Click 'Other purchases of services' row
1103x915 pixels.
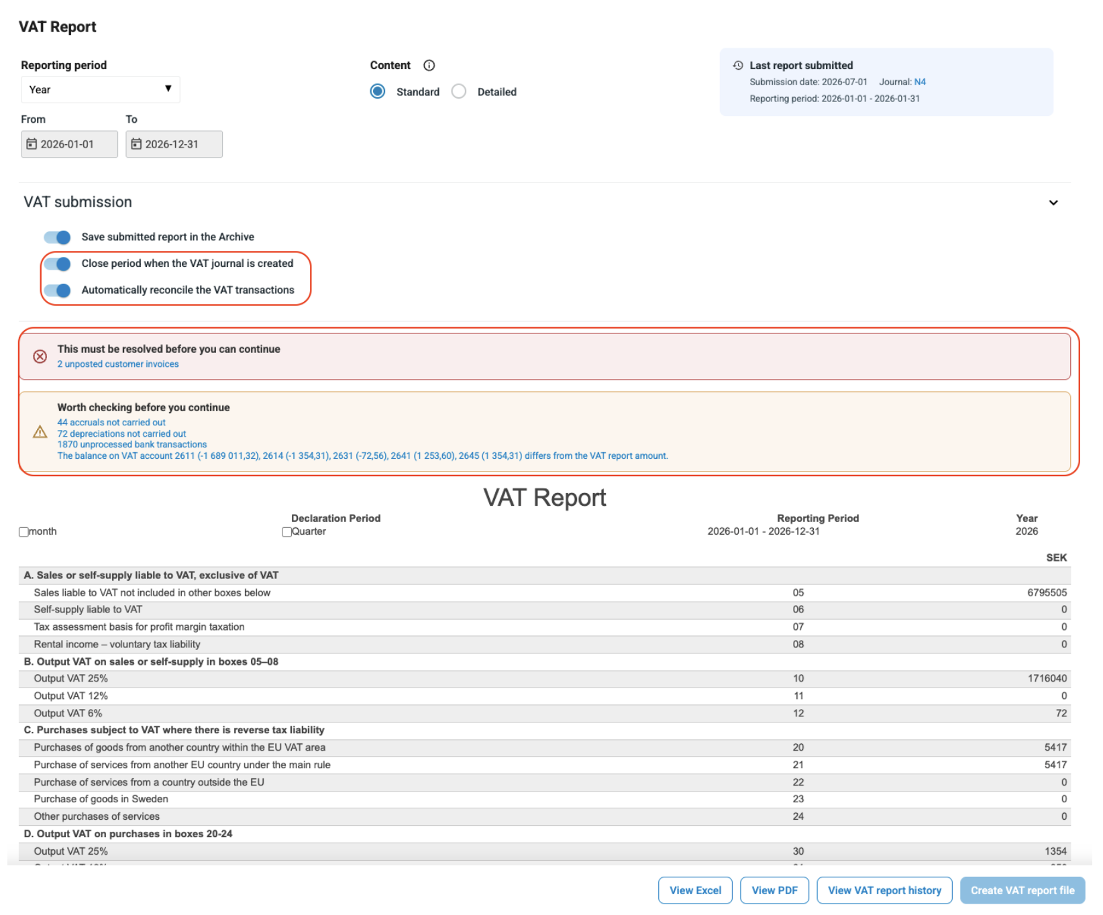point(97,817)
